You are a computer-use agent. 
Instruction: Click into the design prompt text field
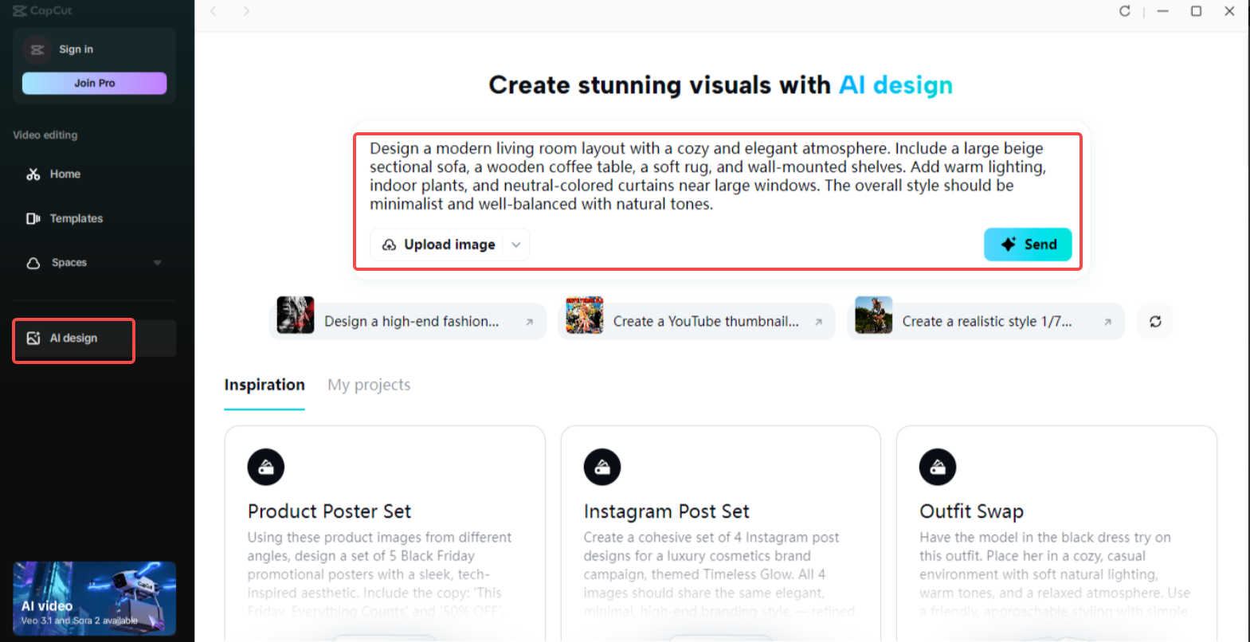tap(707, 176)
